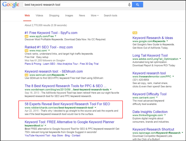The height and width of the screenshot is (141, 186).
Task: Expand the More search category menu
Action: click(x=95, y=15)
